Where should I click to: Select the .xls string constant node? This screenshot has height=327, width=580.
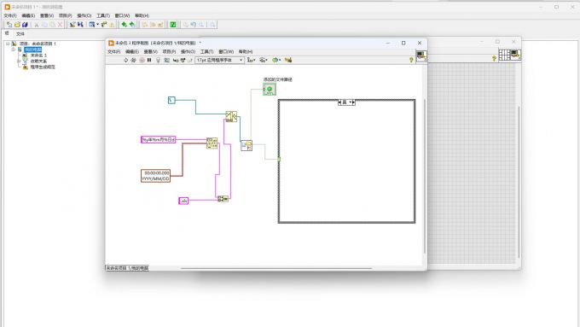(183, 201)
